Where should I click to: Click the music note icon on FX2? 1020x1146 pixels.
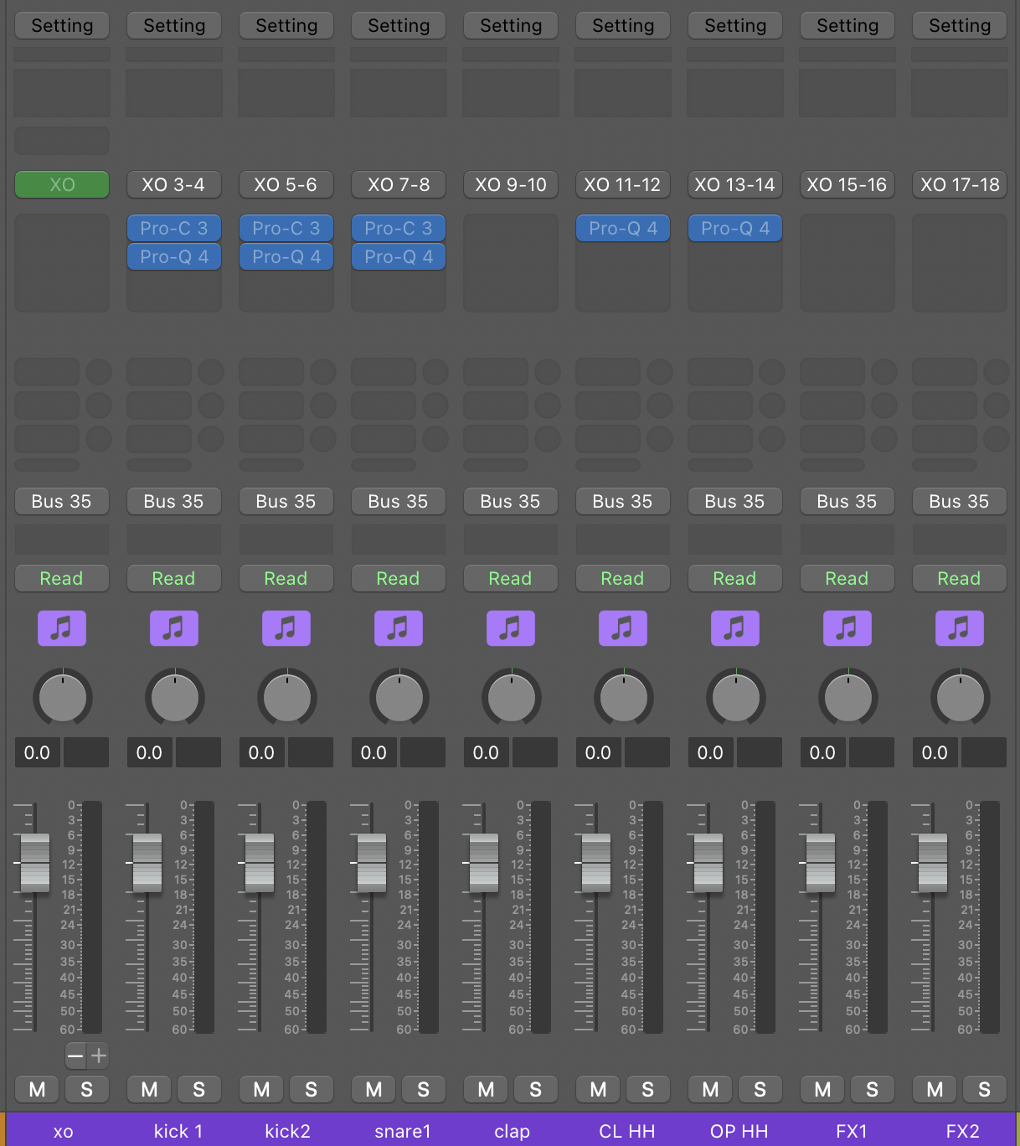pos(960,628)
